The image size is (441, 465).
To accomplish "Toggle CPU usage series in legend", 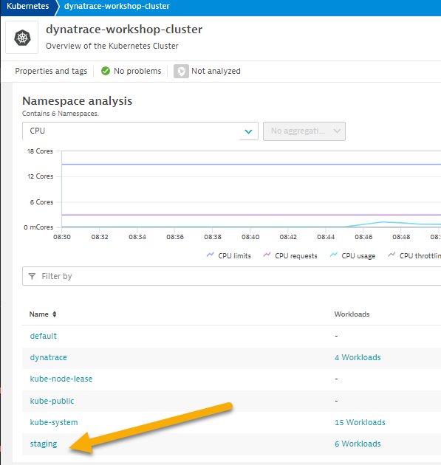I will [352, 255].
